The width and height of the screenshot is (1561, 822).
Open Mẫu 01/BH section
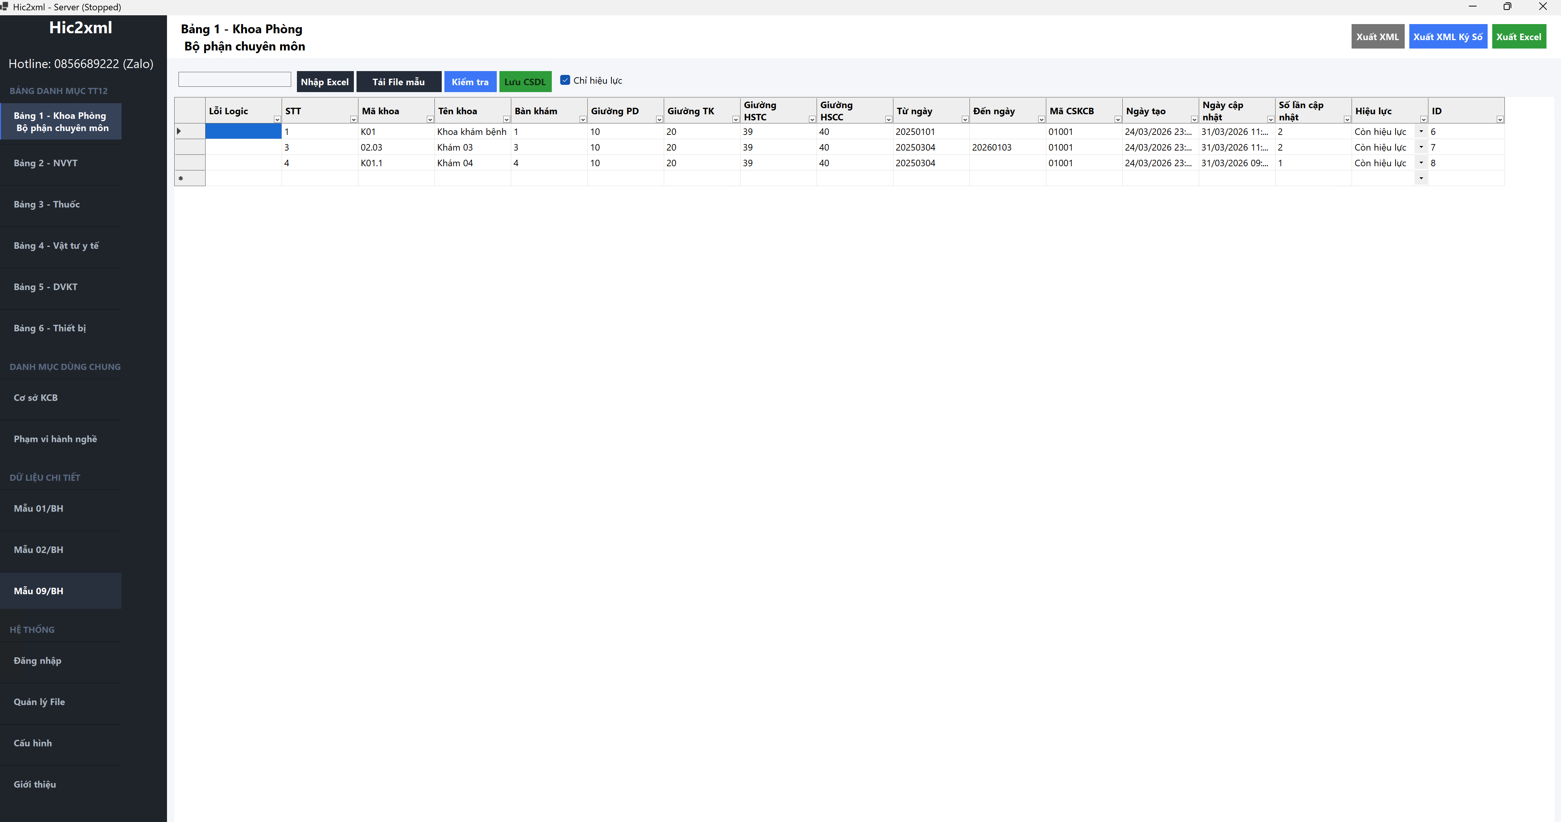tap(61, 508)
